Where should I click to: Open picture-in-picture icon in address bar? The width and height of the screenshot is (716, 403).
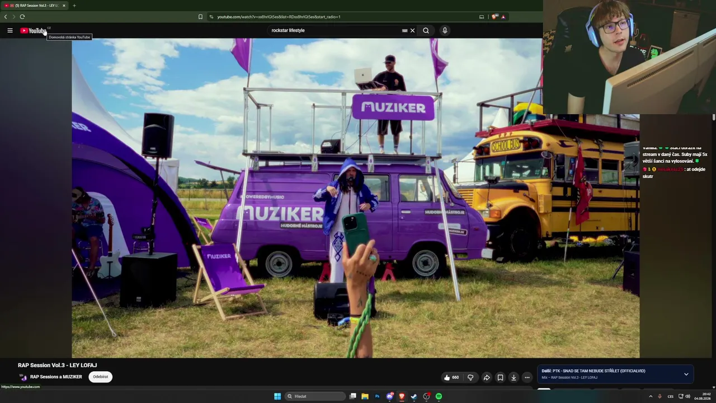click(x=482, y=17)
